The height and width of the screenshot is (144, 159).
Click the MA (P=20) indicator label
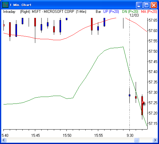coord(149,12)
